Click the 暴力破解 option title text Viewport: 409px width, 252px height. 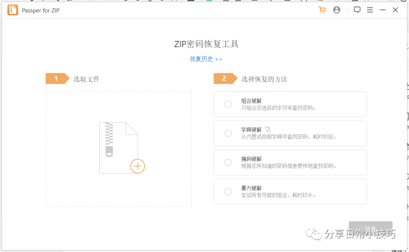(x=251, y=188)
